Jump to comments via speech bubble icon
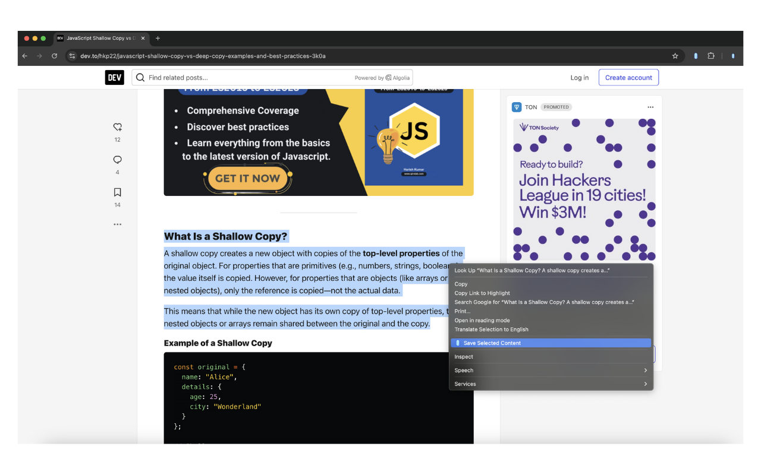The height and width of the screenshot is (475, 761). [x=117, y=160]
